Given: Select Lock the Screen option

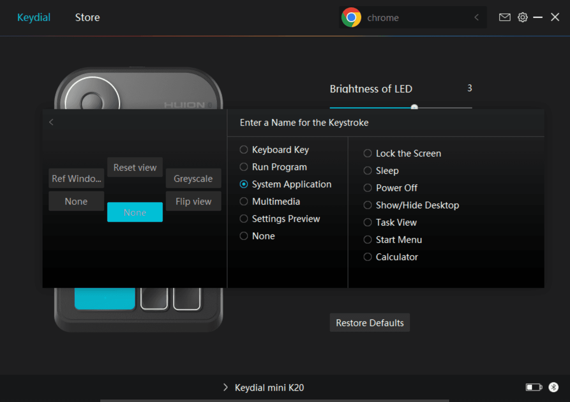Looking at the screenshot, I should click(368, 153).
